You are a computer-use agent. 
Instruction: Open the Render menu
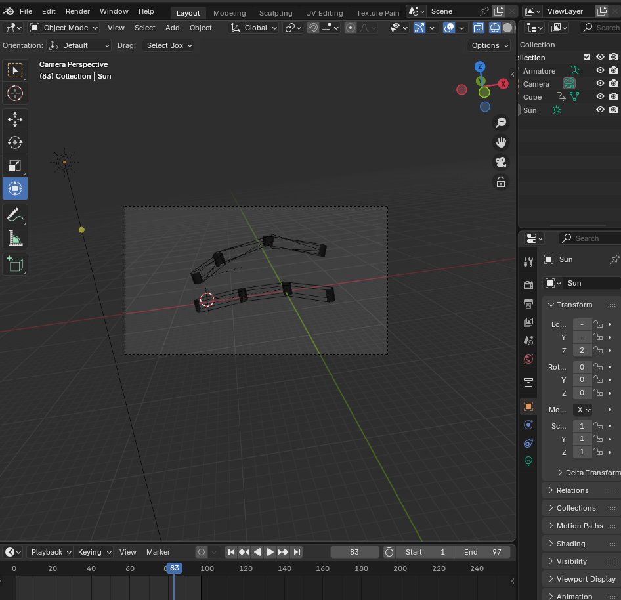[x=77, y=11]
